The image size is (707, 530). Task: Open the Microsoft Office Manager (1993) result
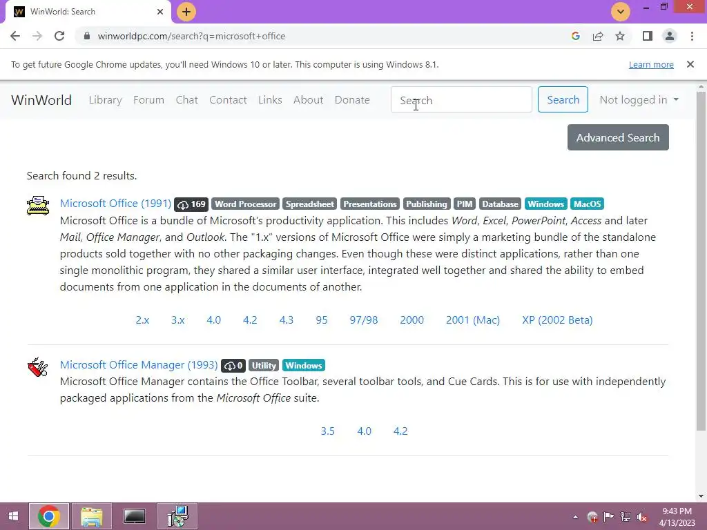[x=139, y=364]
